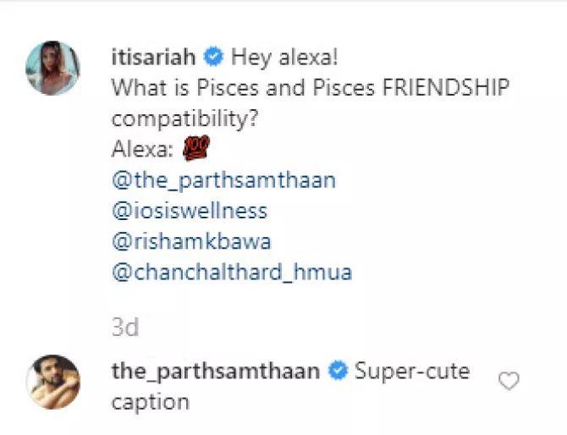Click the word "caption" in the comment
The image size is (567, 435).
150,401
